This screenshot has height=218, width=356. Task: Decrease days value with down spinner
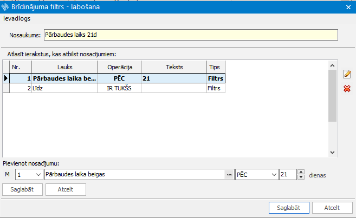301,177
